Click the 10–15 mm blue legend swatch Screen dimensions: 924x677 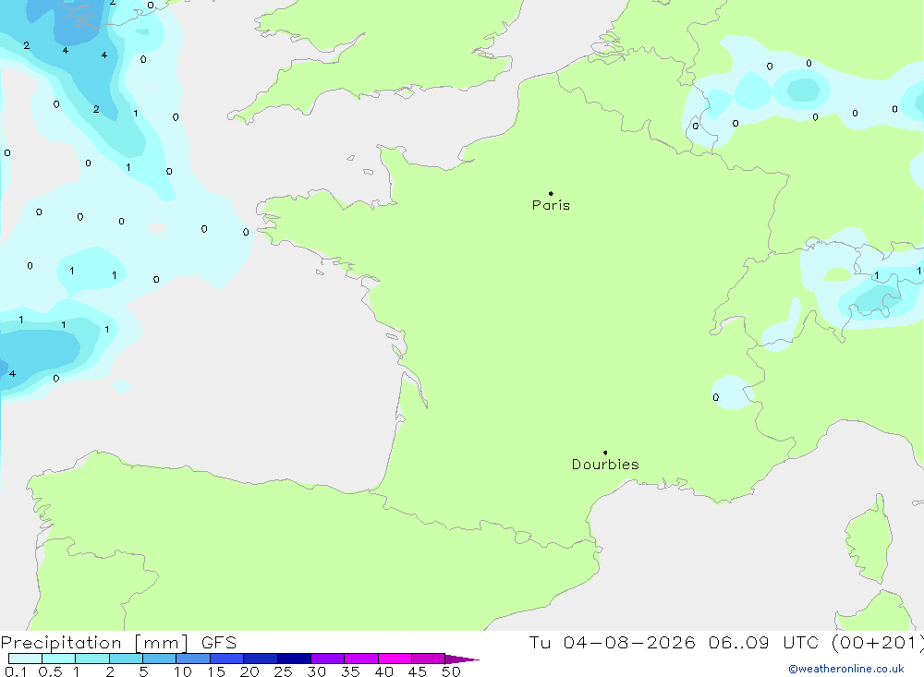193,659
